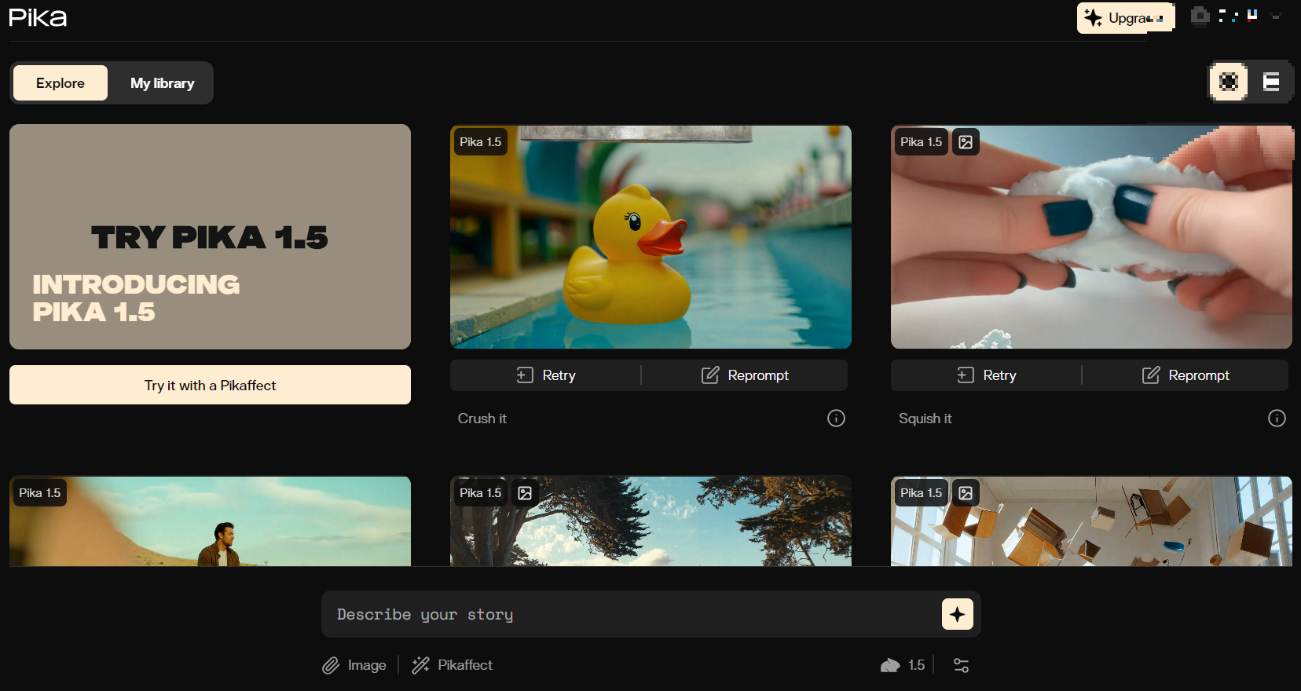1301x691 pixels.
Task: Open the rubber duck video thumbnail
Action: click(x=650, y=236)
